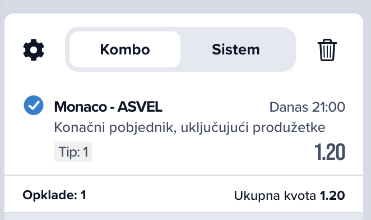371x220 pixels.
Task: Toggle the blue checkmark beside Monaco
Action: pos(34,106)
